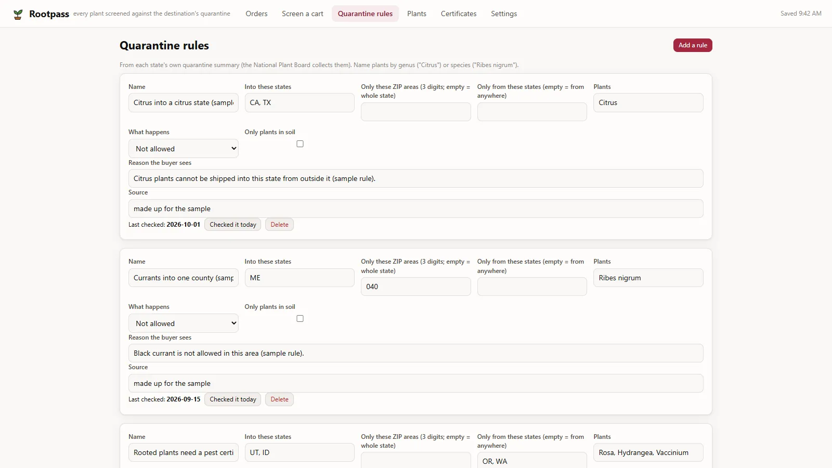Click the Plants field with Ribes nigrum

[x=648, y=278]
